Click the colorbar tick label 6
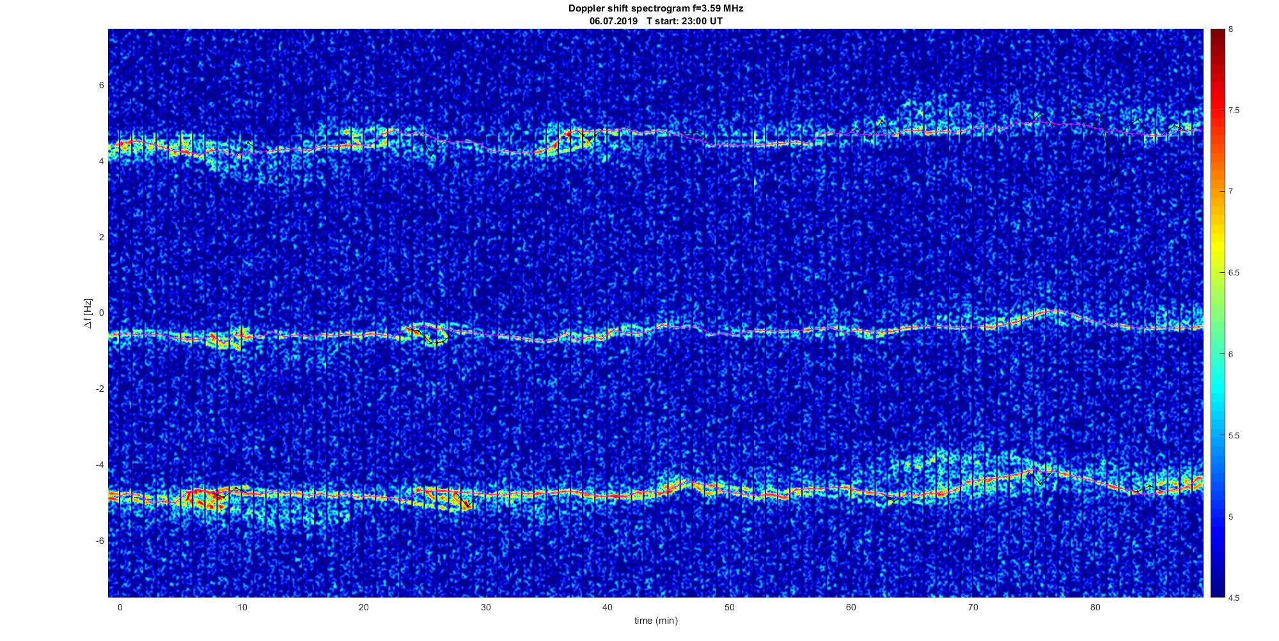This screenshot has height=641, width=1279. pos(1230,354)
